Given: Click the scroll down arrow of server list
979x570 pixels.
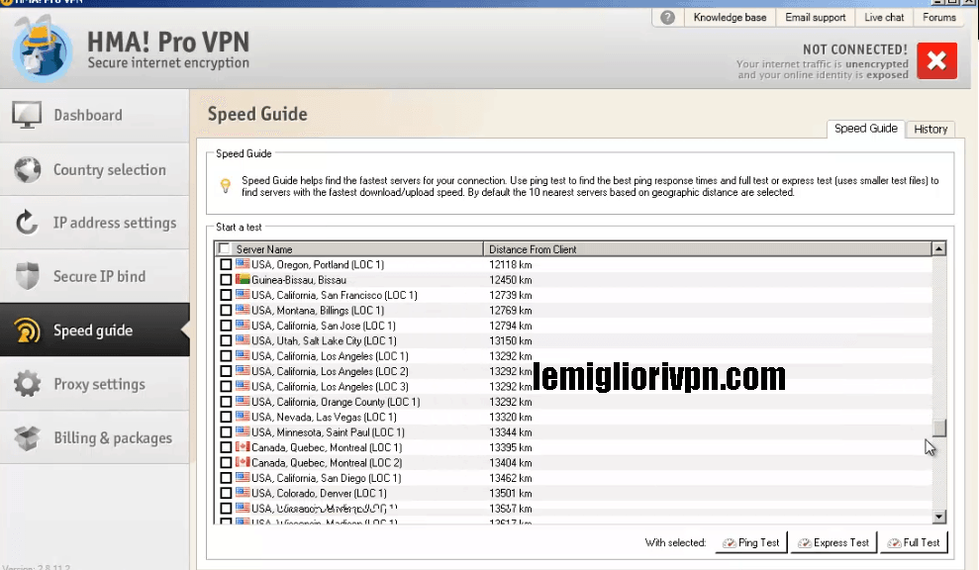Looking at the screenshot, I should pos(939,517).
